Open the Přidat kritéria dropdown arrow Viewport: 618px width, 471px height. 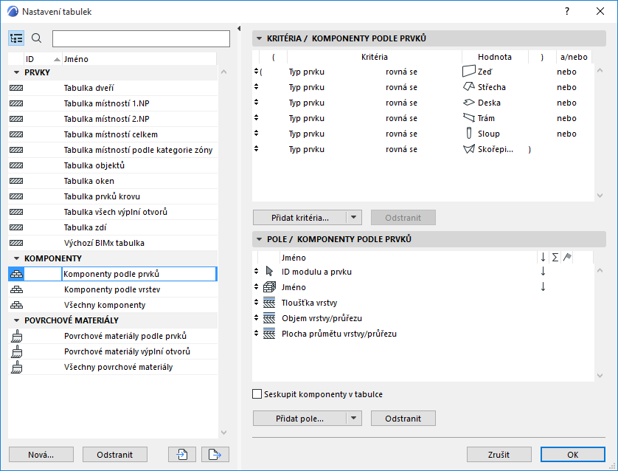(x=354, y=218)
